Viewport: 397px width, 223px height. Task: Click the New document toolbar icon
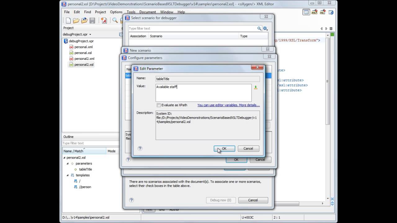[68, 20]
